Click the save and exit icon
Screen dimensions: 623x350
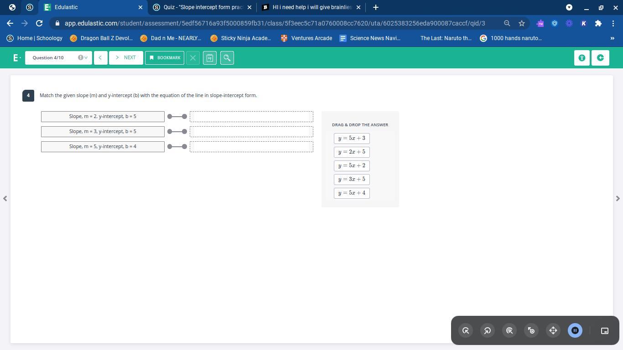(600, 58)
